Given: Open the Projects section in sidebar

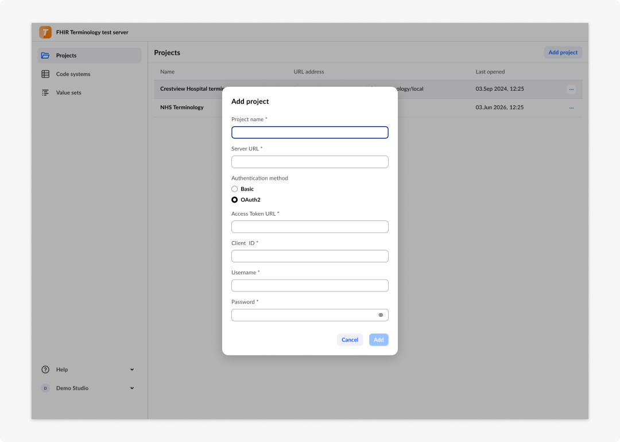Looking at the screenshot, I should 90,55.
